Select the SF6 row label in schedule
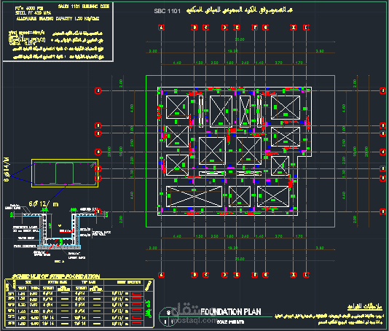This screenshot has width=389, height=331. tap(11, 324)
